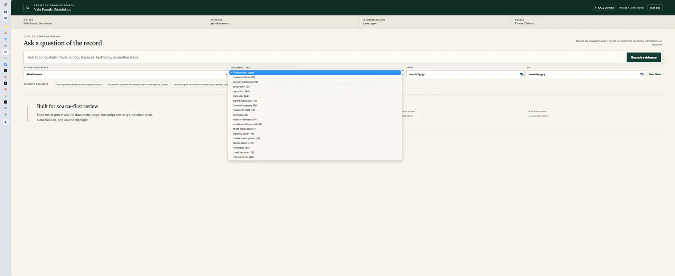This screenshot has width=675, height=276.
Task: Choose communication (36) document type
Action: point(315,77)
